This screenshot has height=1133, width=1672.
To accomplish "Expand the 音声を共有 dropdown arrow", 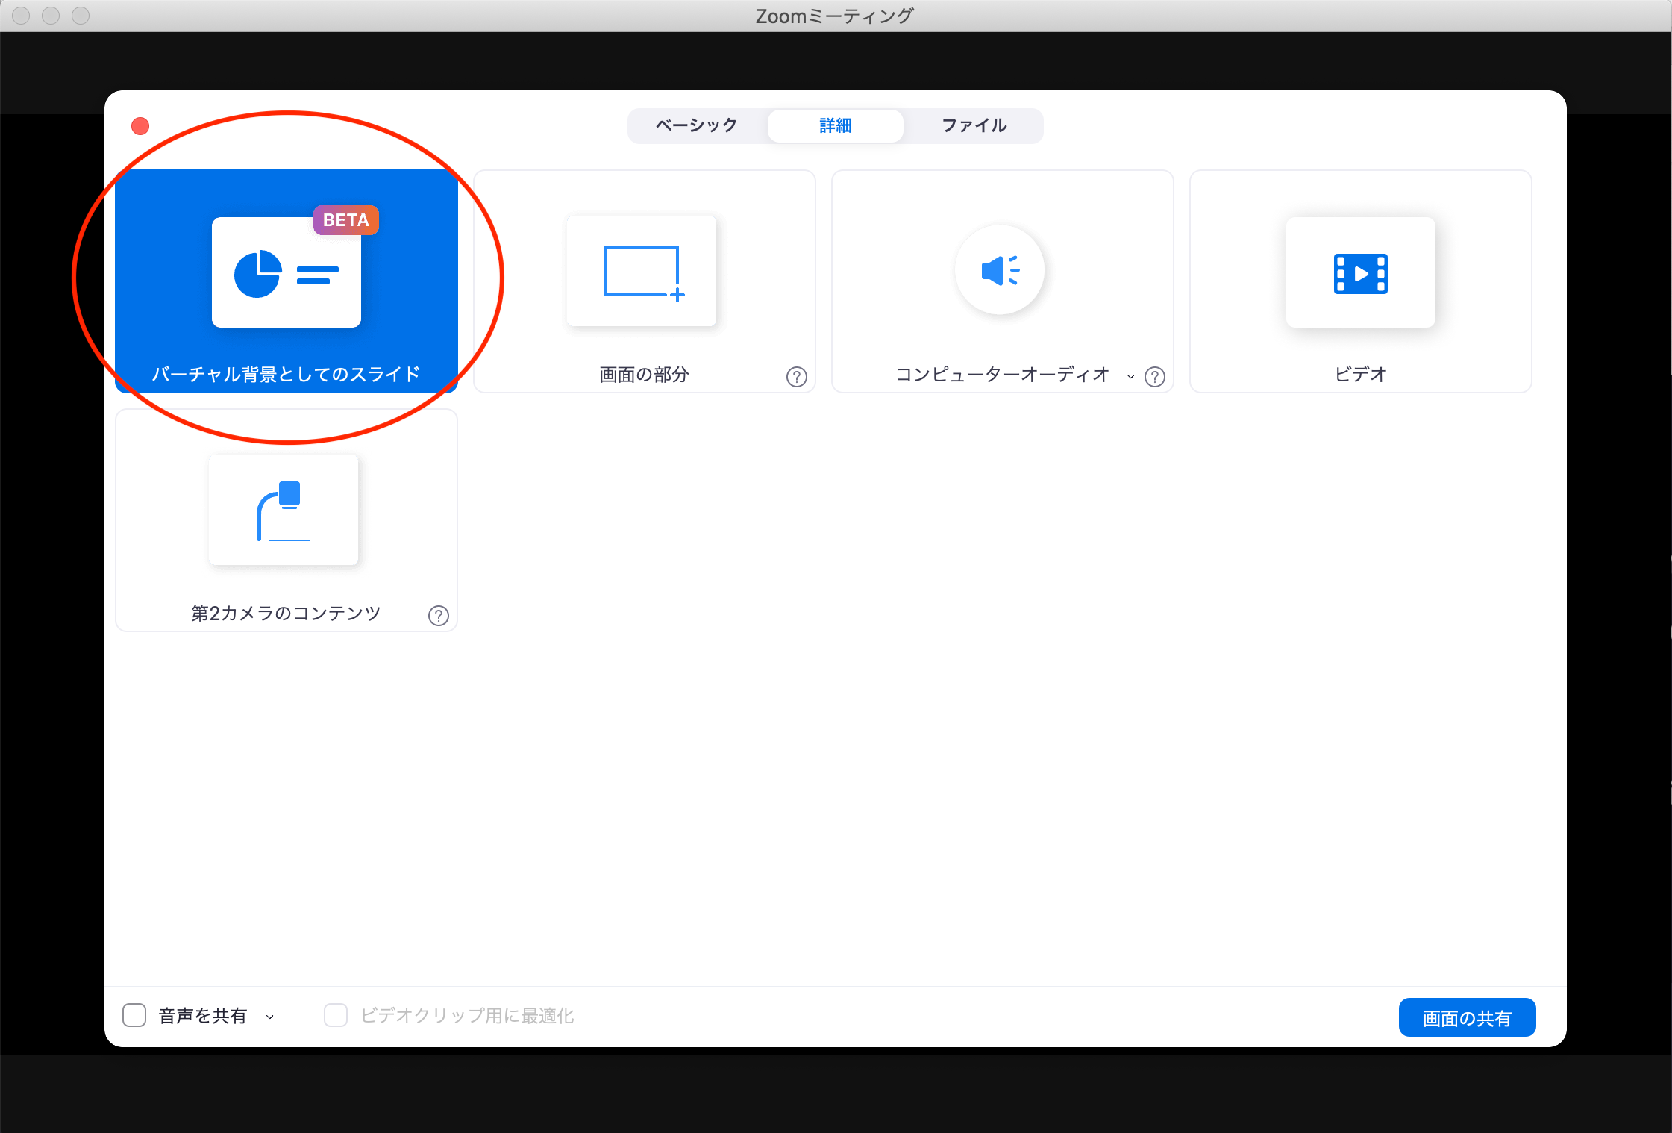I will click(x=270, y=1017).
